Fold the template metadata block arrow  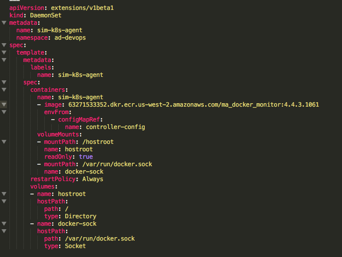4,60
